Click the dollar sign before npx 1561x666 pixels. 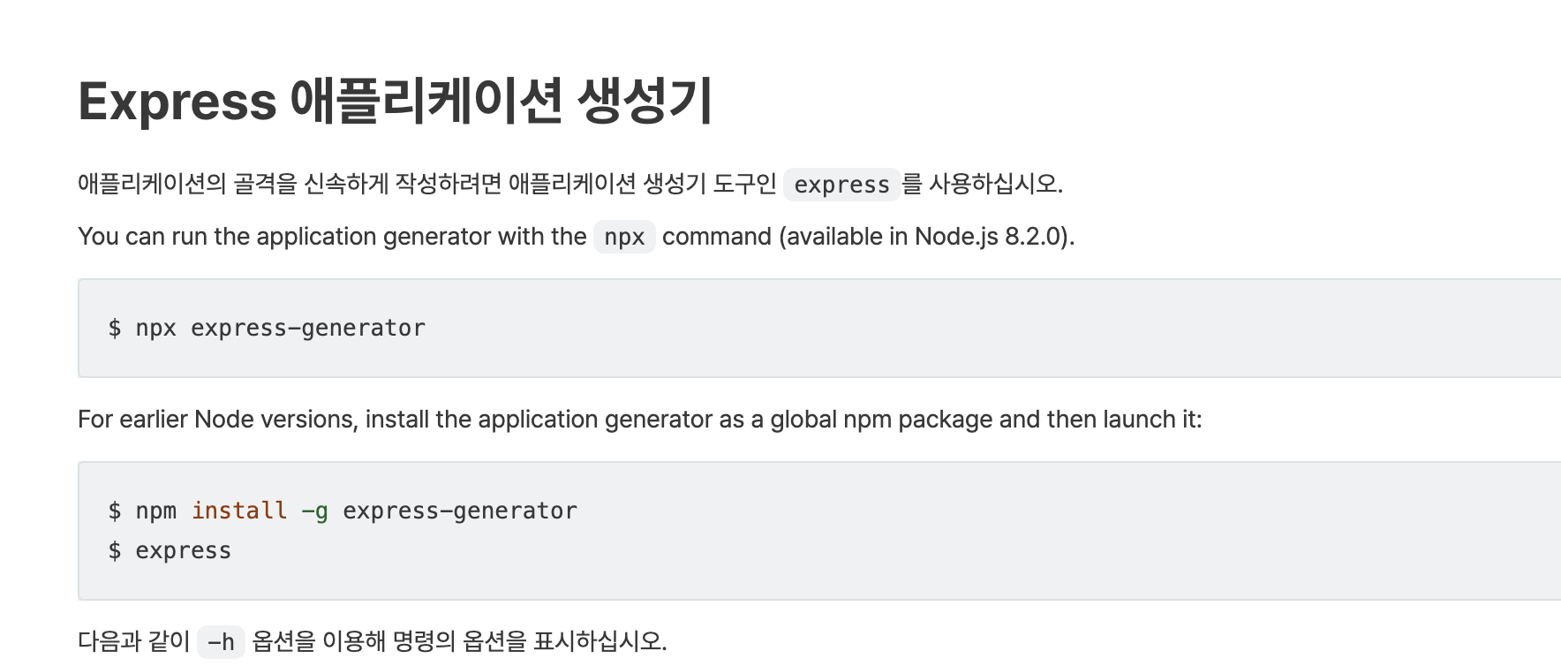115,328
